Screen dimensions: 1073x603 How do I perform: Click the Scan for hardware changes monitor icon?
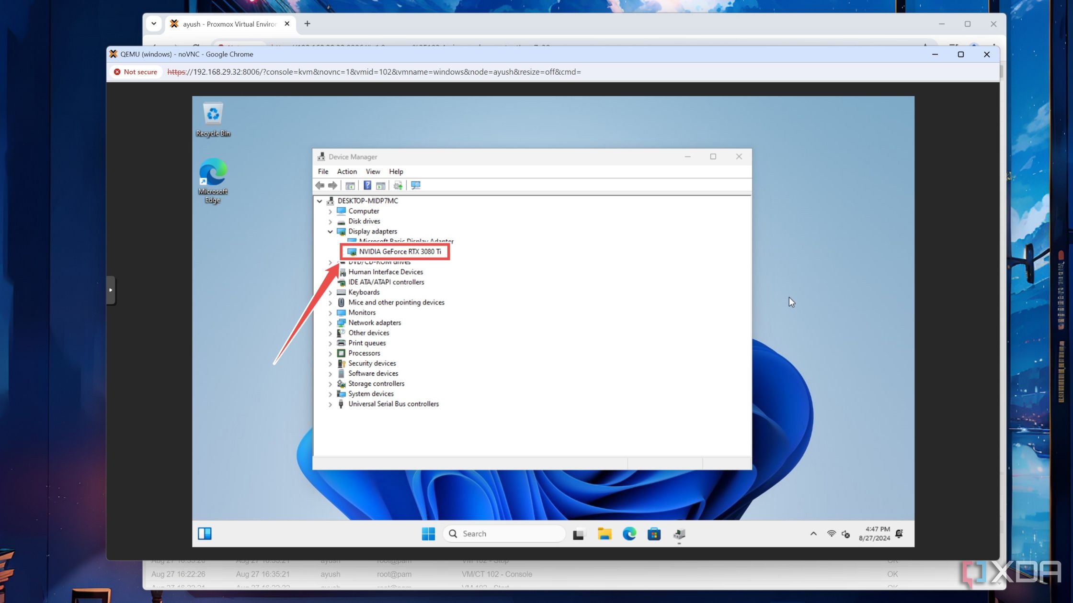[416, 186]
